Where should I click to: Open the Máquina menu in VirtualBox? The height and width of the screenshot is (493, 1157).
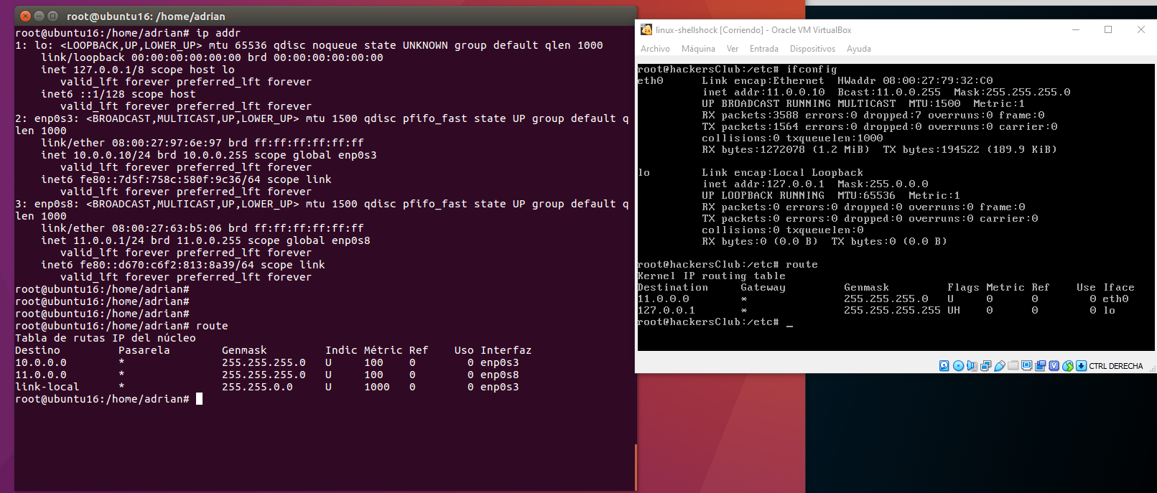click(x=698, y=49)
